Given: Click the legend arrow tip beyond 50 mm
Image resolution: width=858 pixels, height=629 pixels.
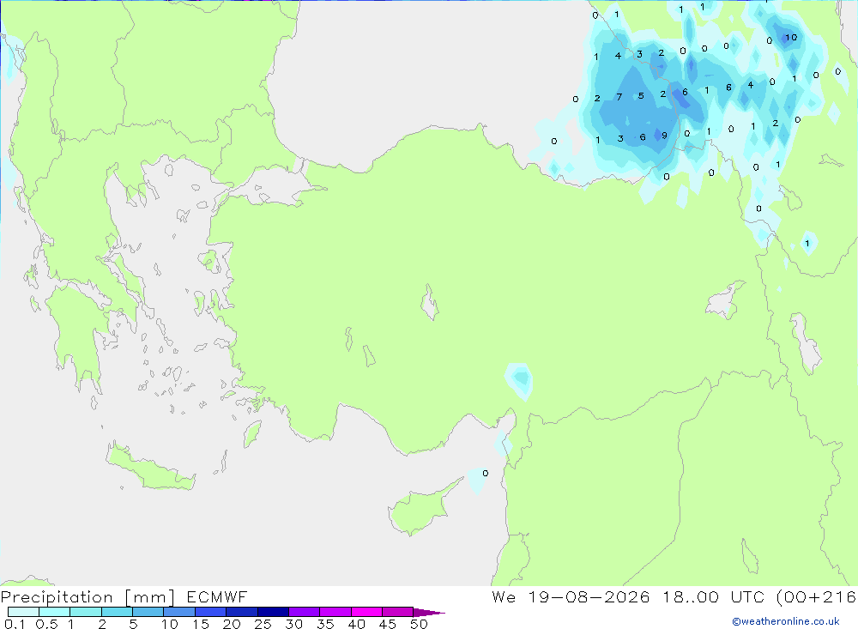Looking at the screenshot, I should pyautogui.click(x=429, y=613).
